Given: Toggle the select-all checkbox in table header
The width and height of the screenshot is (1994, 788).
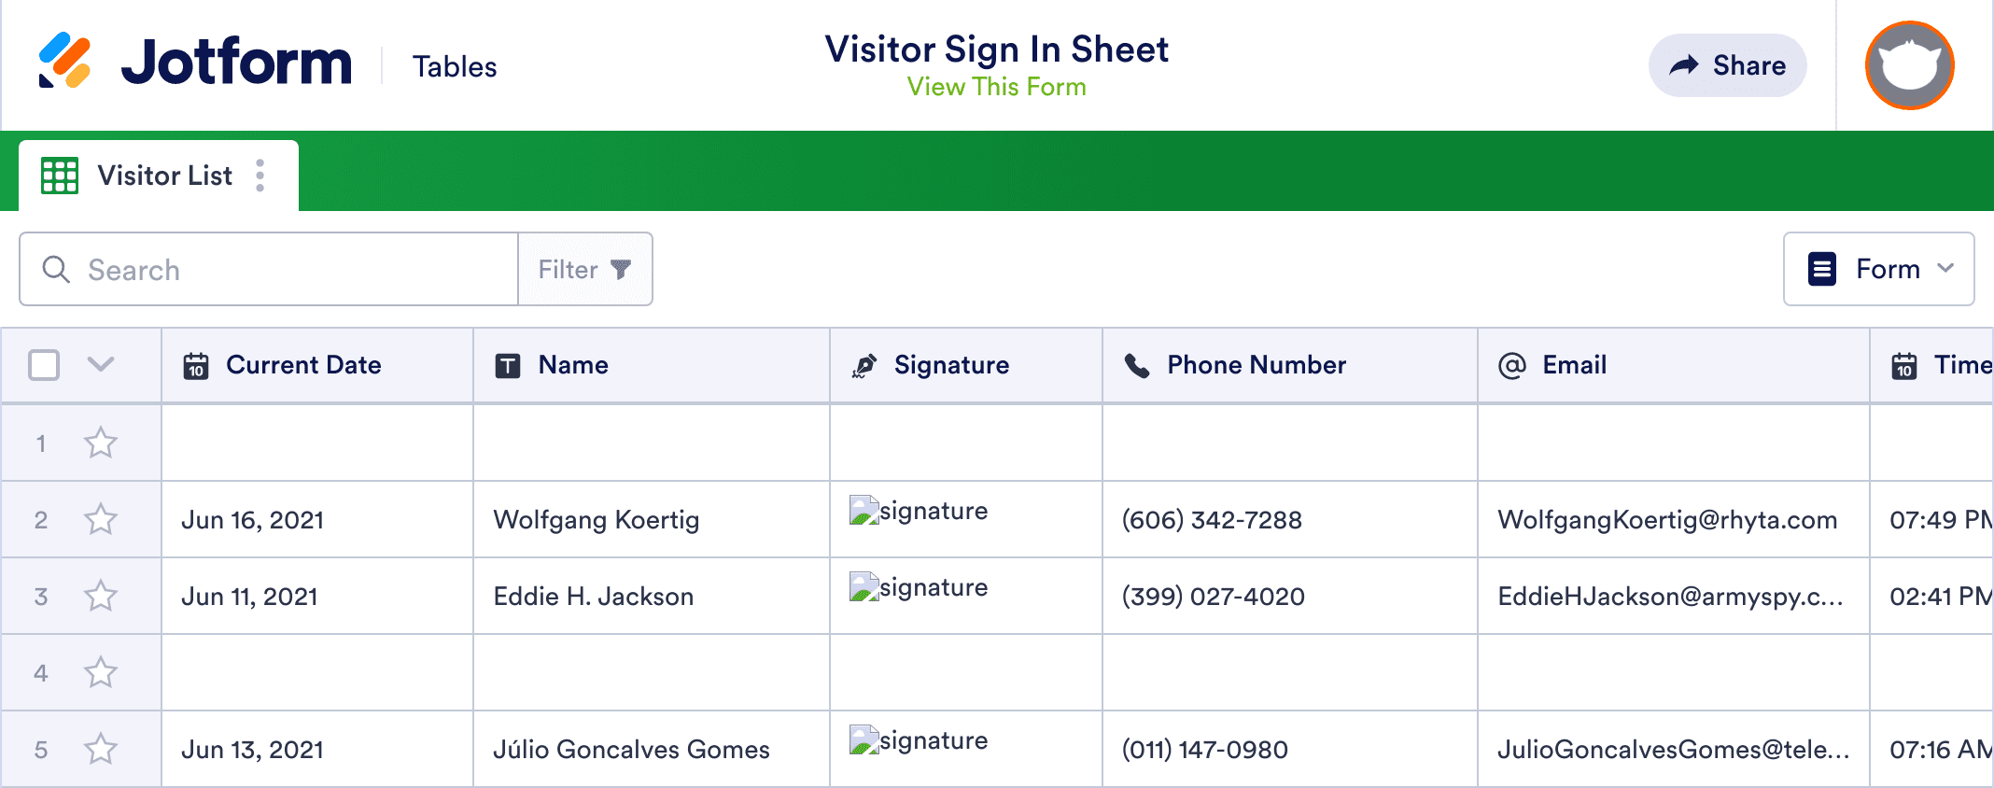Looking at the screenshot, I should point(43,365).
